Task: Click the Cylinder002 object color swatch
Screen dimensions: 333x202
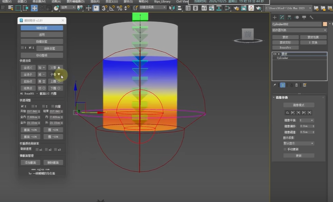Action: coord(325,24)
